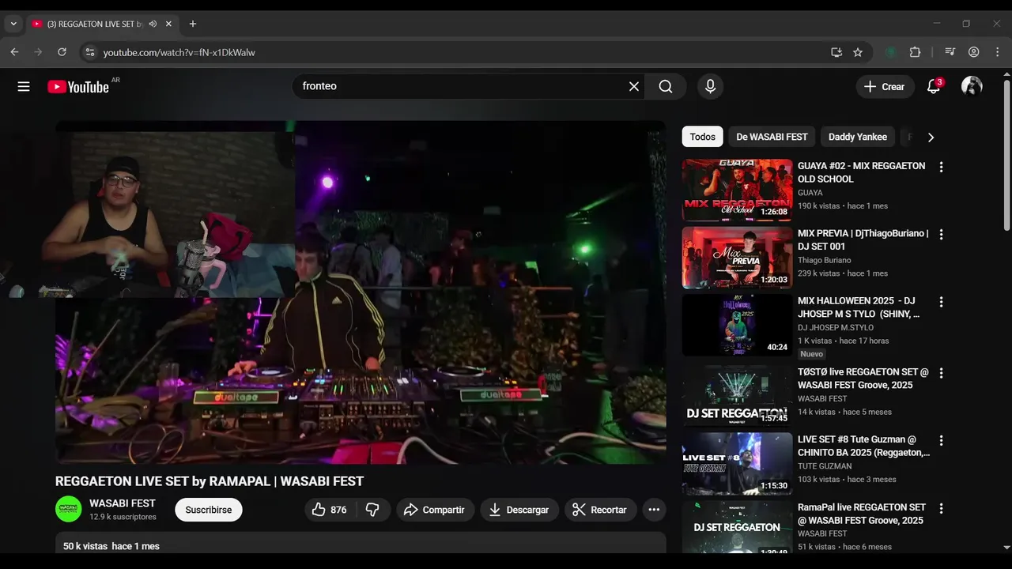Reload the page in browser

coord(62,52)
